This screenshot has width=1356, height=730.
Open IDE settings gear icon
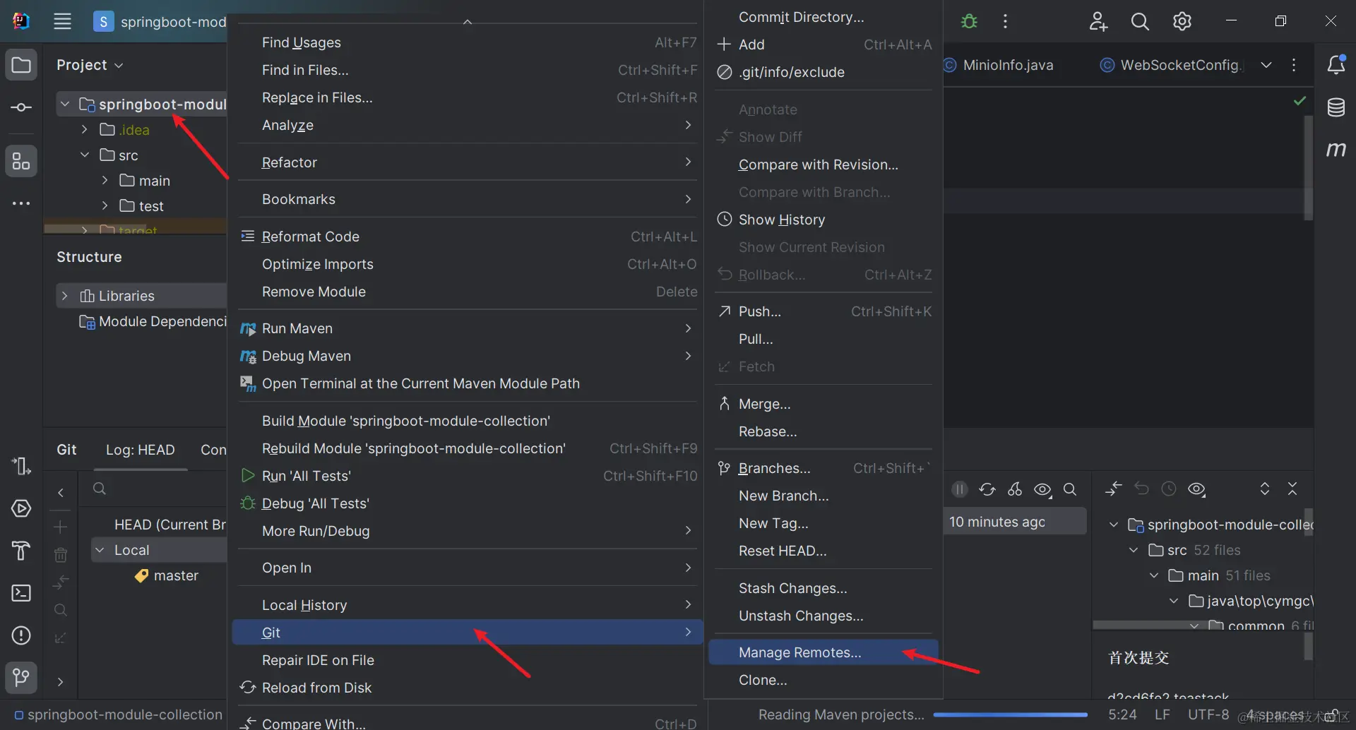click(x=1182, y=21)
